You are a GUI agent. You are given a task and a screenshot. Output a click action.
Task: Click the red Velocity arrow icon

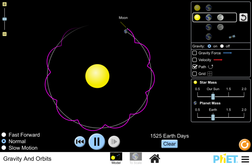click(218, 60)
